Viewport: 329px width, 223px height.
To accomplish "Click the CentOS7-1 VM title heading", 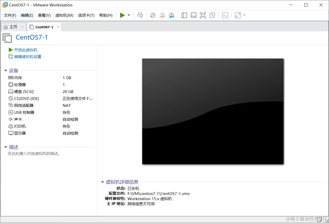I will point(32,37).
